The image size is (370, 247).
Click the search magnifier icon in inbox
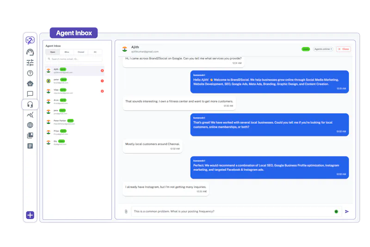(x=49, y=59)
